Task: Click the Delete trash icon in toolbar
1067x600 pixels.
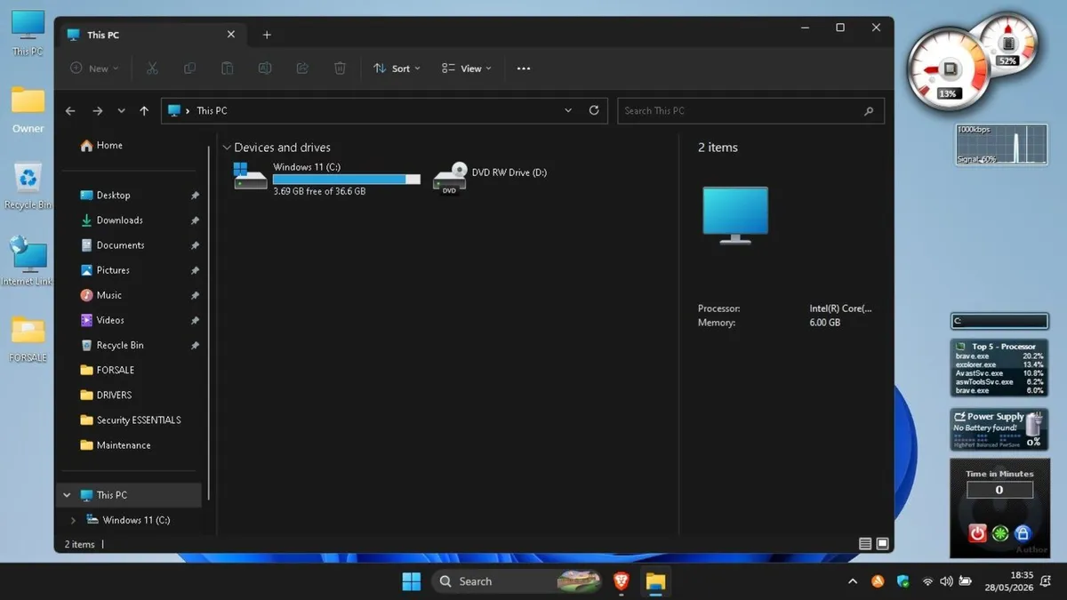Action: click(340, 68)
